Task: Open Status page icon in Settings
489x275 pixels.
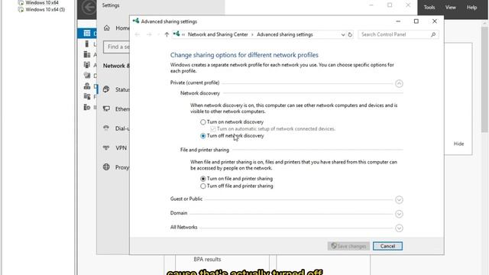Action: click(106, 89)
